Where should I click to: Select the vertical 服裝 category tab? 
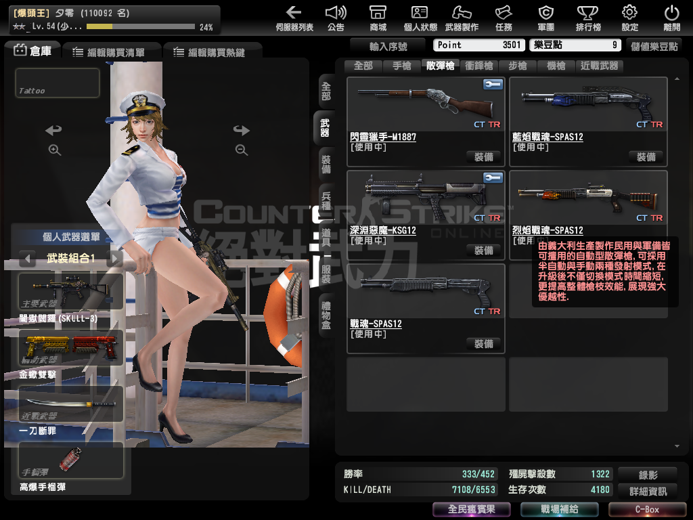pos(326,274)
